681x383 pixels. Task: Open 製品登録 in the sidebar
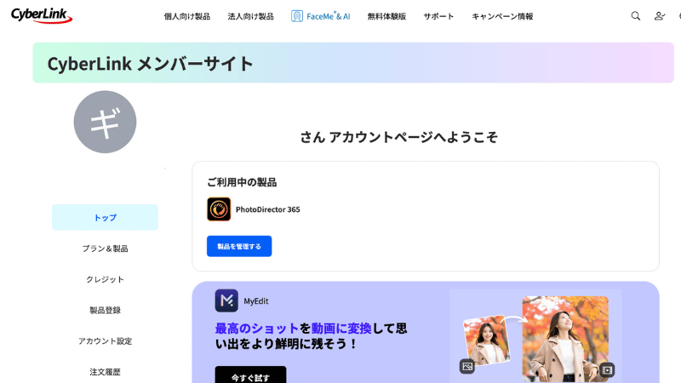(105, 310)
